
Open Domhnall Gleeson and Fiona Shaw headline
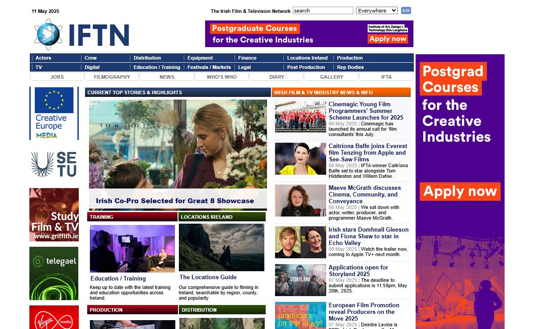[368, 236]
